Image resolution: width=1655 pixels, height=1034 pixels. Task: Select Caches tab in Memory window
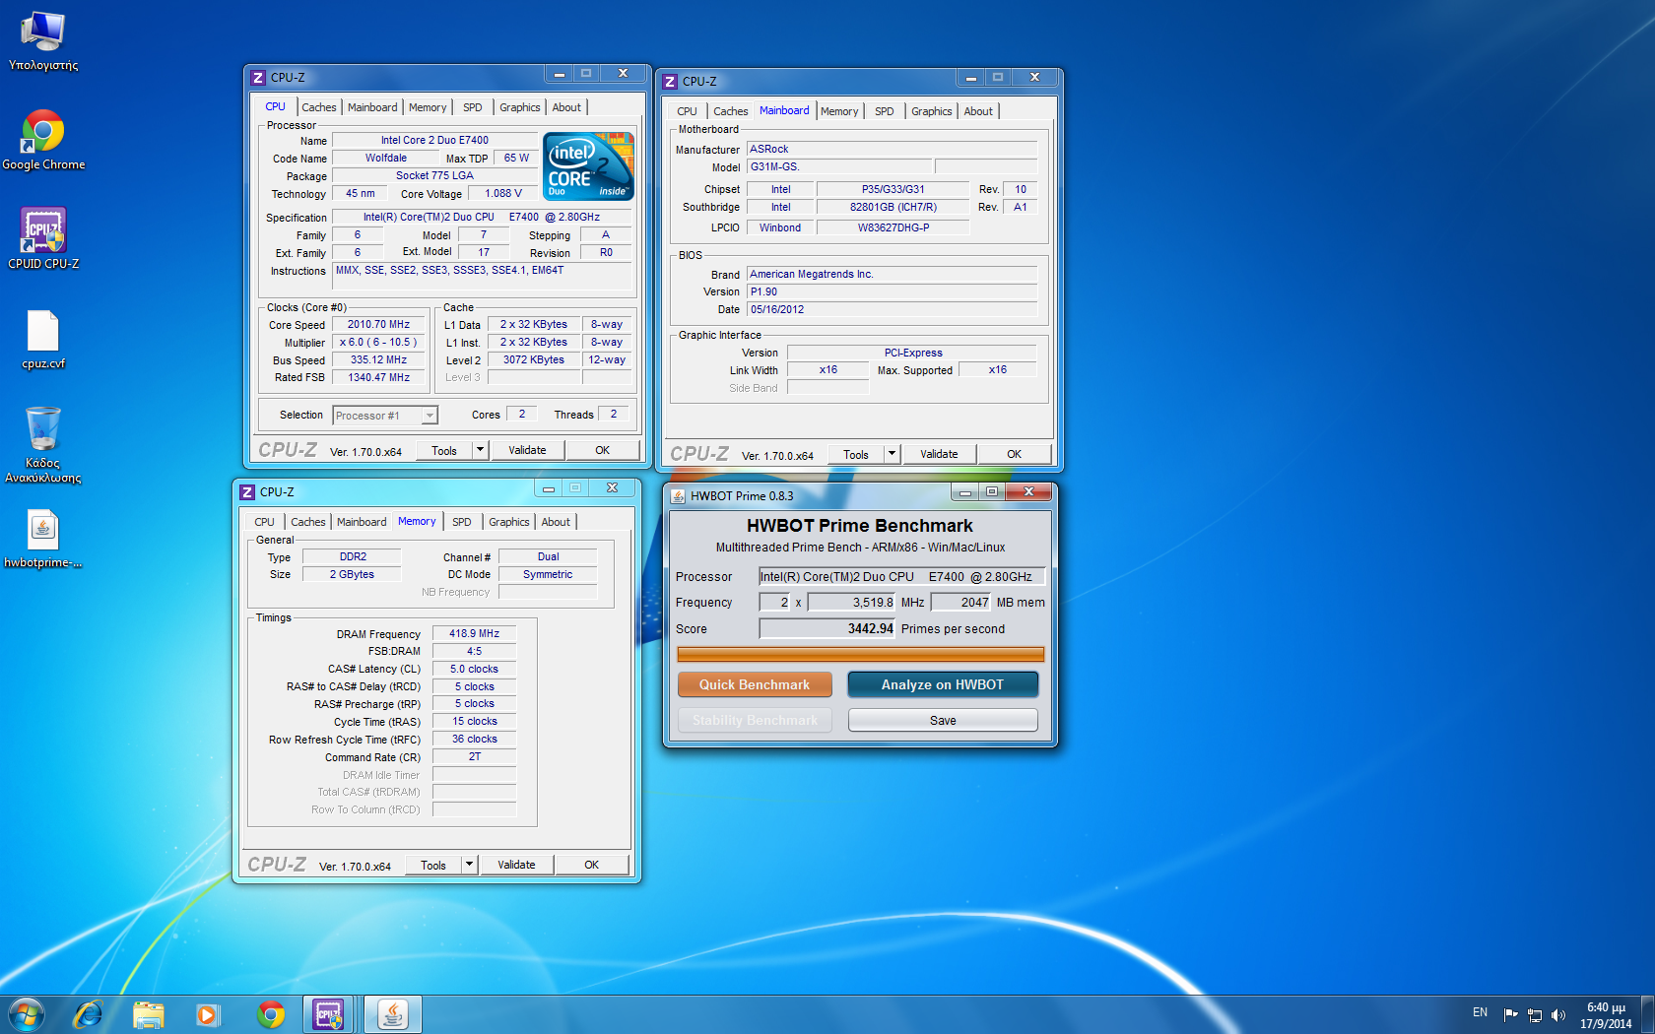(307, 522)
